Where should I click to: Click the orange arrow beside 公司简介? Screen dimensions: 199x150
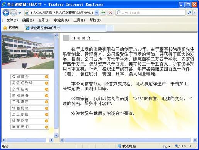tap(46, 77)
